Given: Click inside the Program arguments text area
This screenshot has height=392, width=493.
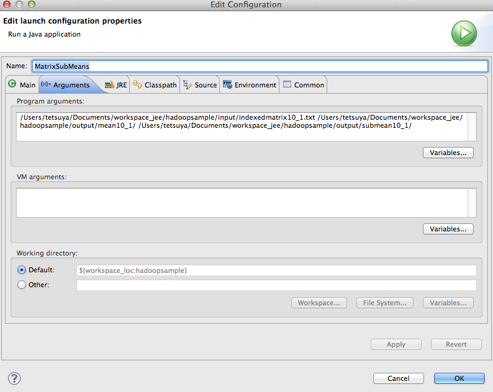Looking at the screenshot, I should [x=242, y=127].
